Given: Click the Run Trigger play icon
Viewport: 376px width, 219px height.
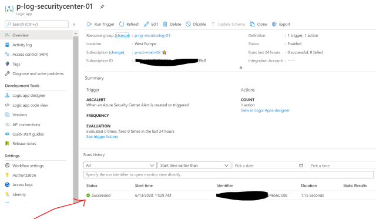Looking at the screenshot, I should pyautogui.click(x=89, y=24).
